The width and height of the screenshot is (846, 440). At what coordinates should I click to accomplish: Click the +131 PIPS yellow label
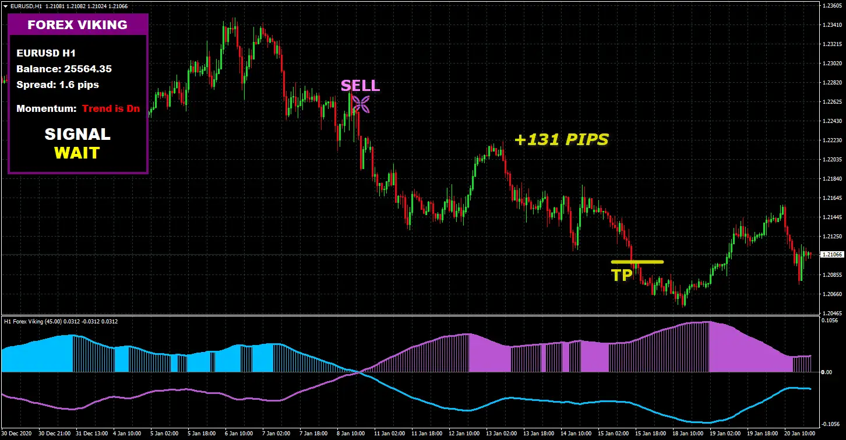561,139
